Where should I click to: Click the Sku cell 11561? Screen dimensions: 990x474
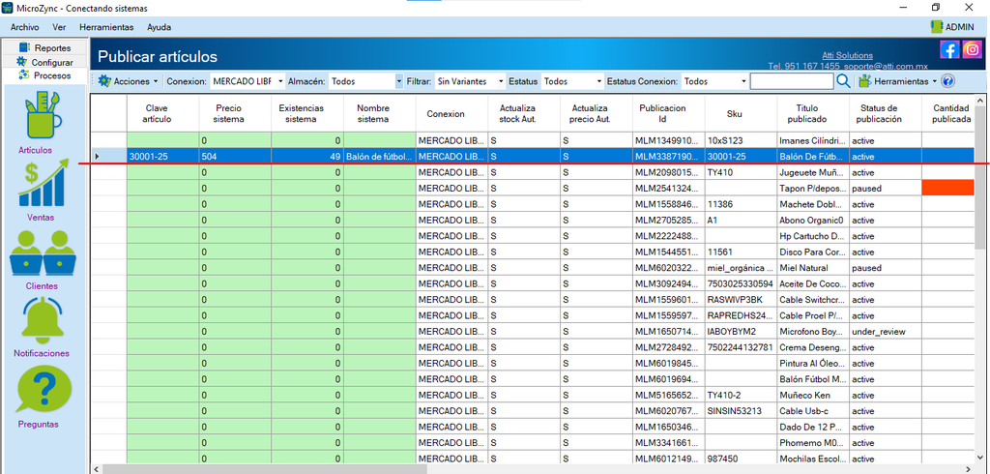(742, 252)
